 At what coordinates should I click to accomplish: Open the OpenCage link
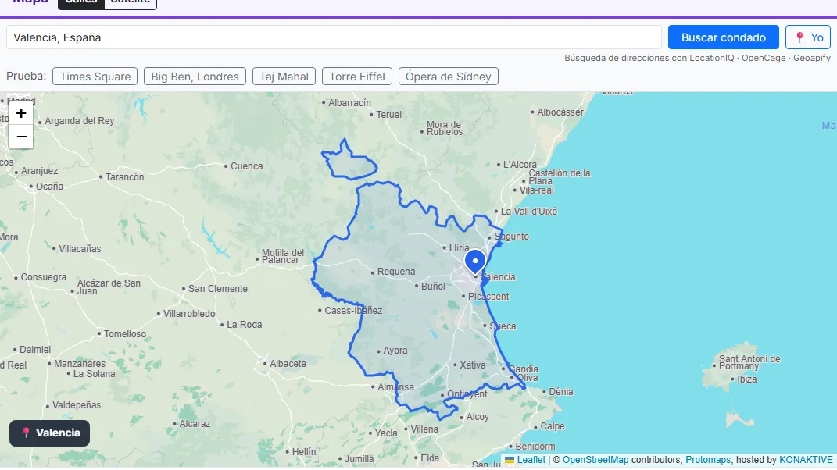pos(764,58)
